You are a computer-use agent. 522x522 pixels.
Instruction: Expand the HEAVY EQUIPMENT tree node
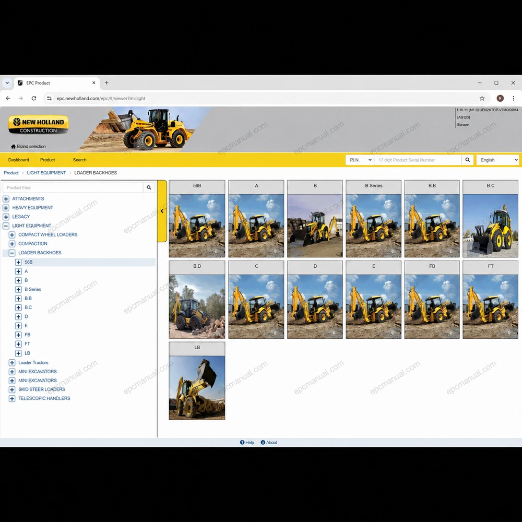point(6,208)
